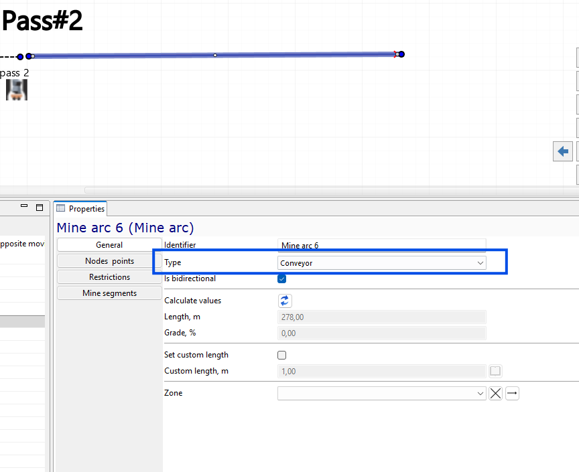The image size is (579, 472).
Task: Click the Calculate values label
Action: 193,301
